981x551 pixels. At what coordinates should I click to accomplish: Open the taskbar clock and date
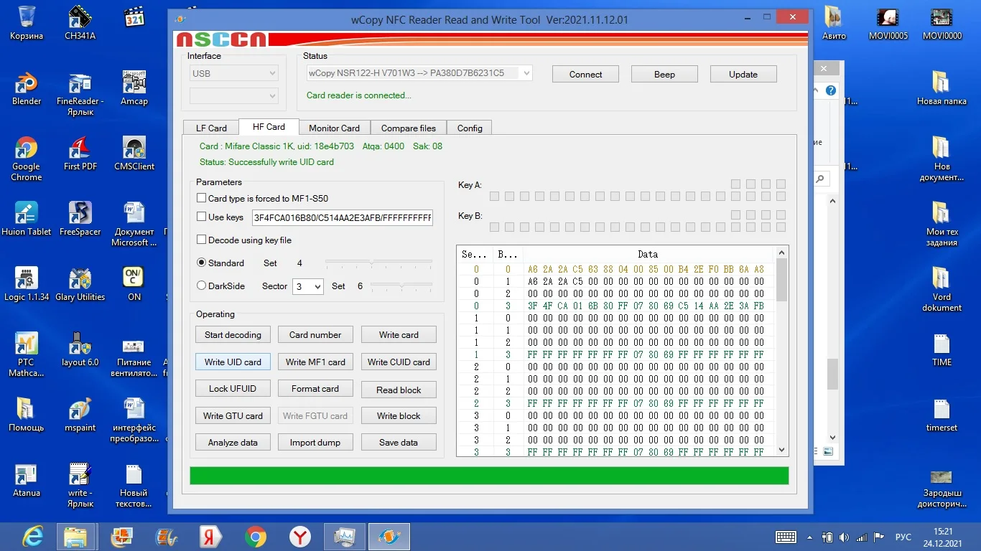[943, 537]
